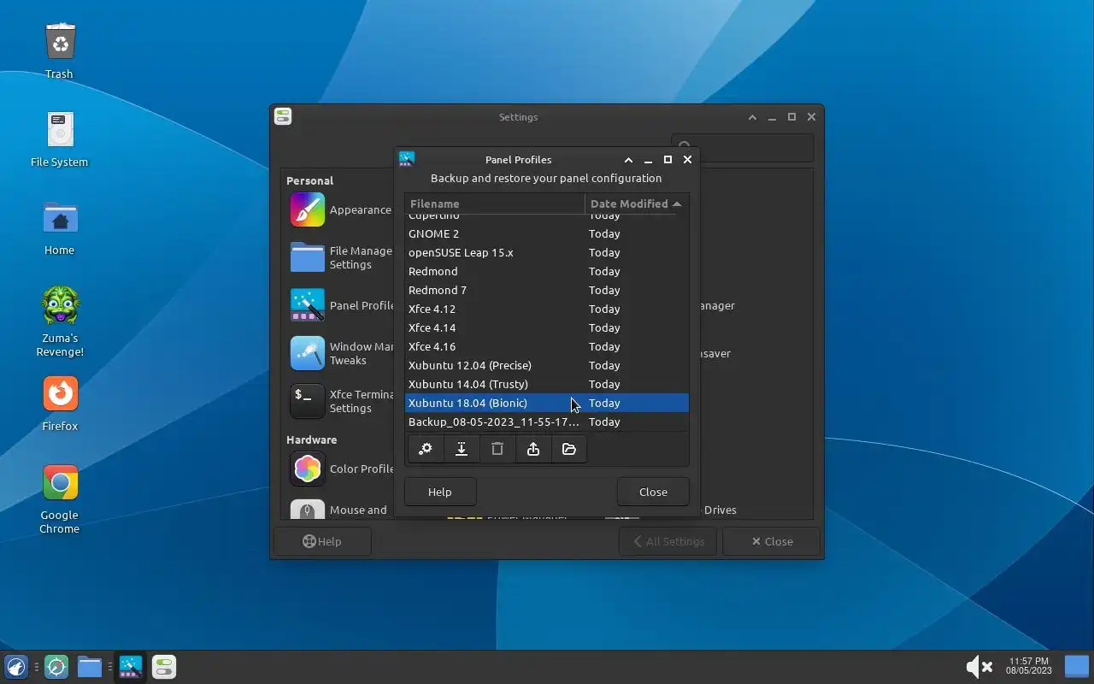The height and width of the screenshot is (684, 1094).
Task: Switch to Settings taskbar item
Action: (x=164, y=667)
